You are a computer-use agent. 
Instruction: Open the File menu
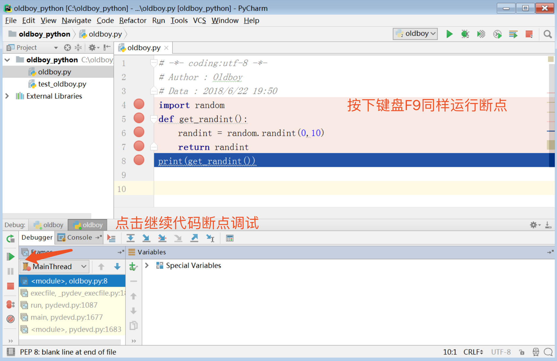(x=11, y=20)
